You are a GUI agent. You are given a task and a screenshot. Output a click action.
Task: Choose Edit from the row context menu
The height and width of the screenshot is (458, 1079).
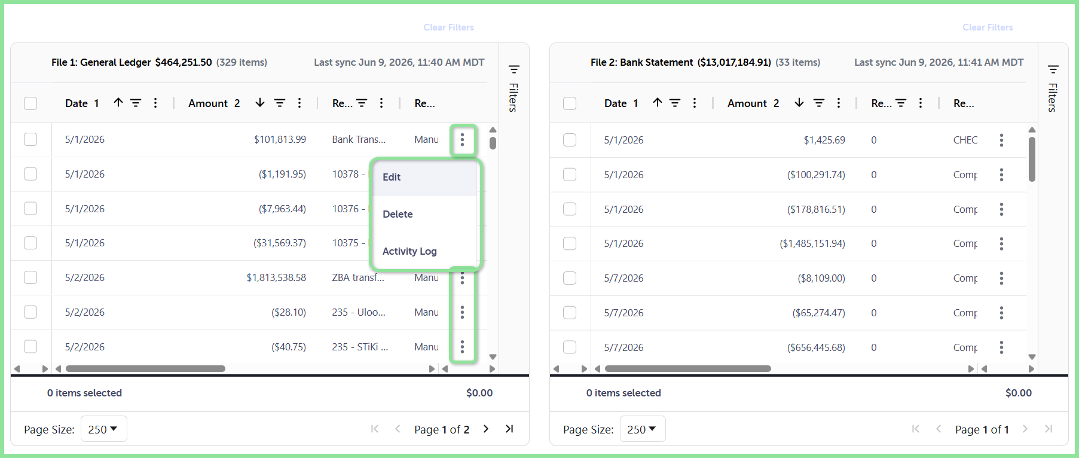coord(425,178)
